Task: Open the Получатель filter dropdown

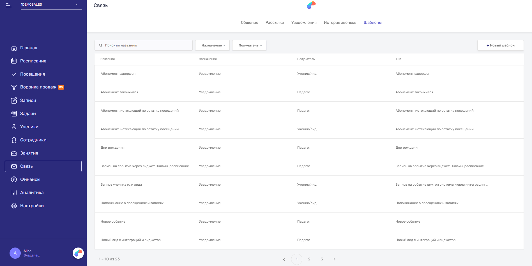Action: [249, 45]
